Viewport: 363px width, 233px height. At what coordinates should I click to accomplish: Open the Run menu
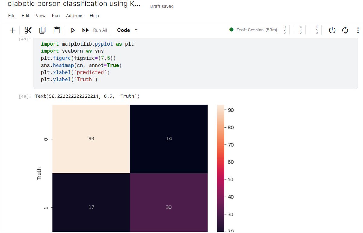[56, 16]
